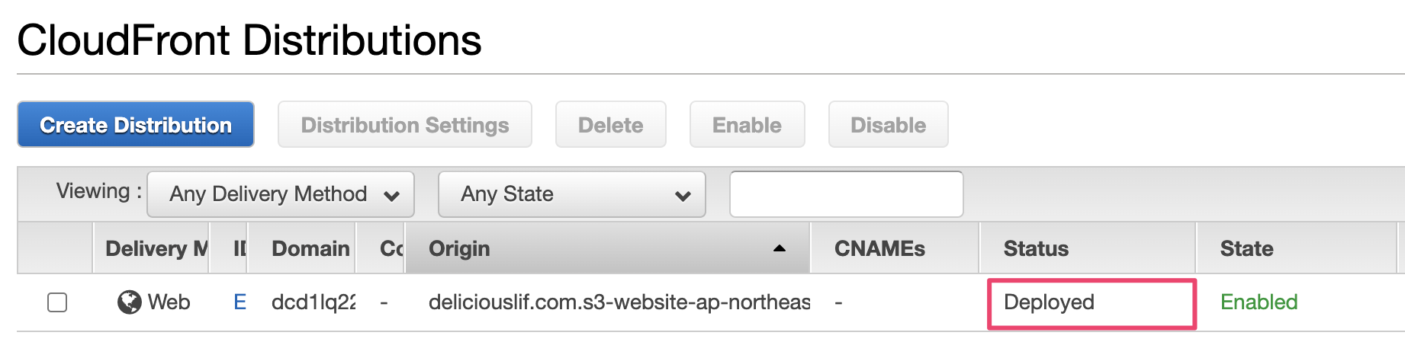Image resolution: width=1405 pixels, height=358 pixels.
Task: Open the Any State dropdown
Action: 571,194
